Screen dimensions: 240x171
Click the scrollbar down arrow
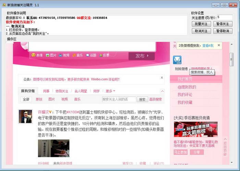tap(231, 162)
